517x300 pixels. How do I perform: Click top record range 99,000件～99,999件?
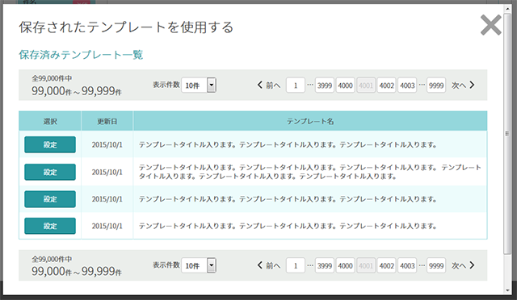click(77, 91)
